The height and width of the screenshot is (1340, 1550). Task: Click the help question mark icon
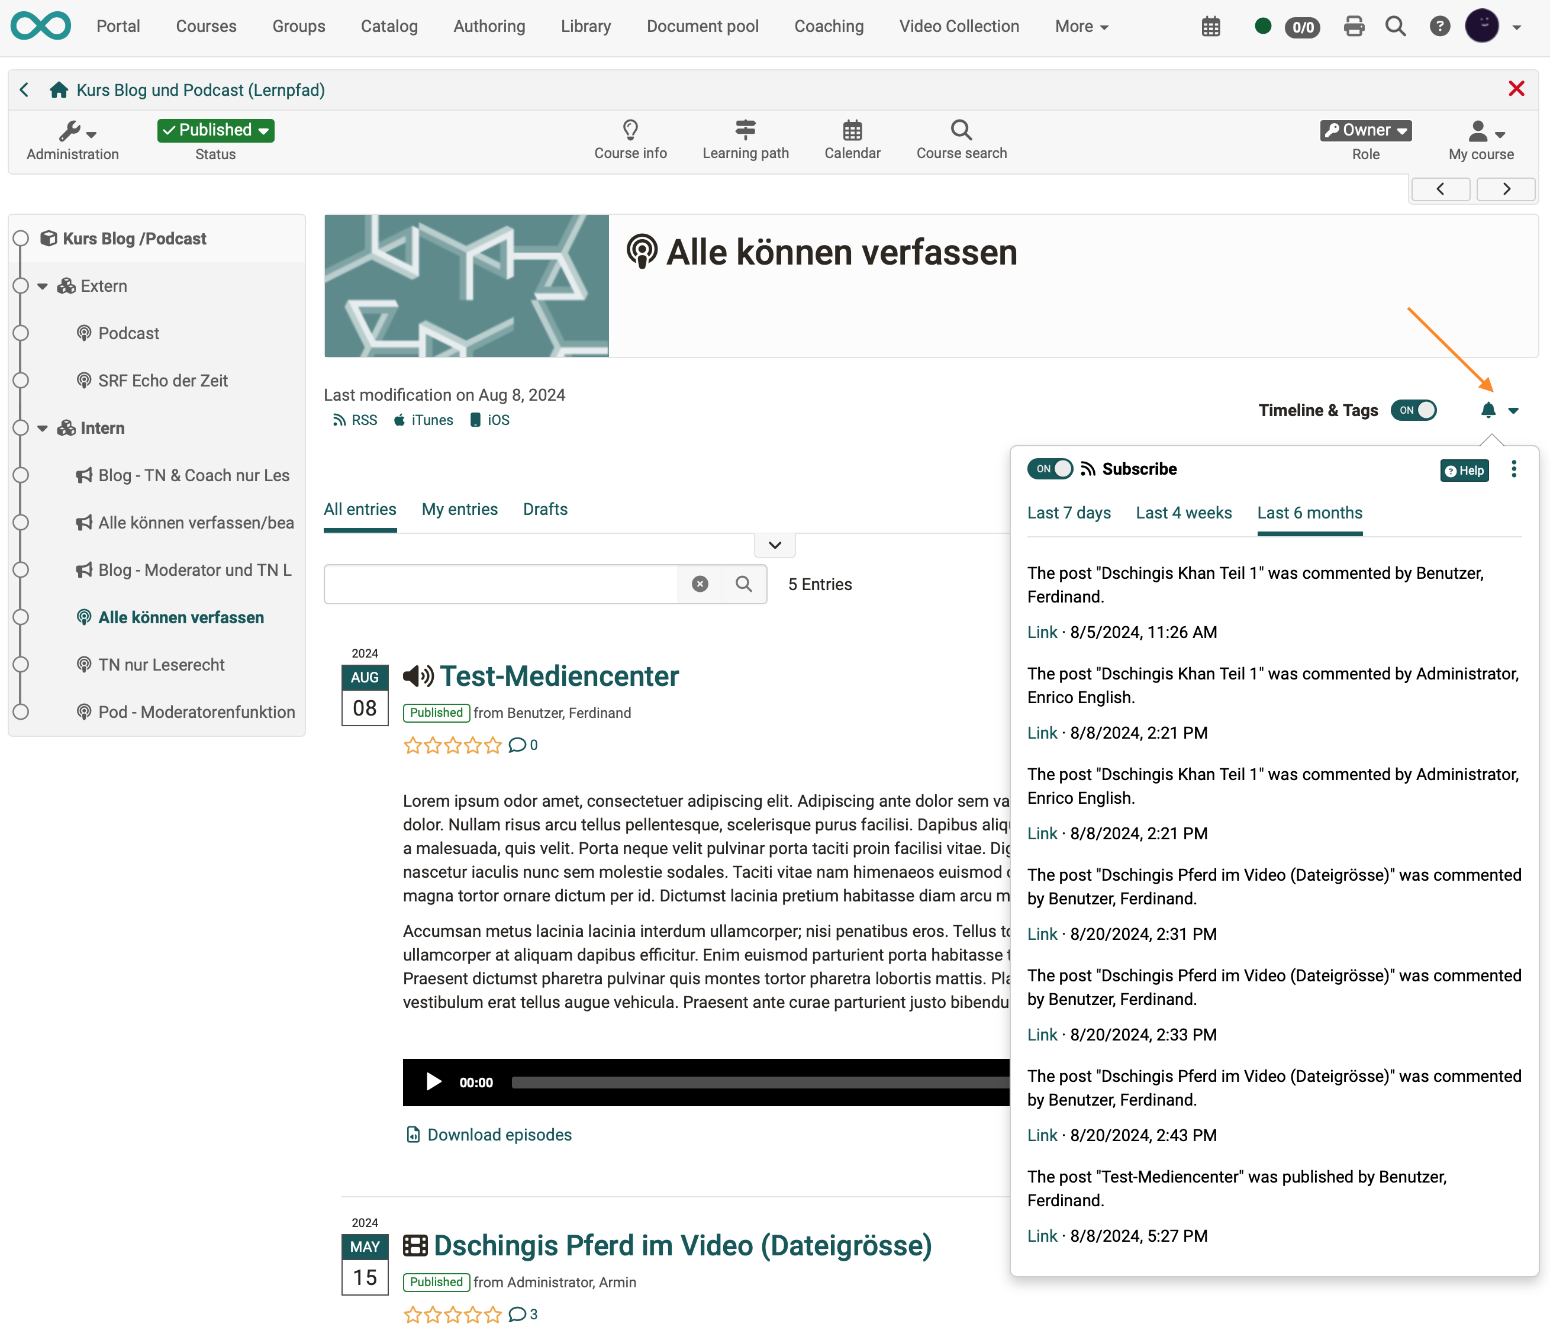coord(1439,27)
